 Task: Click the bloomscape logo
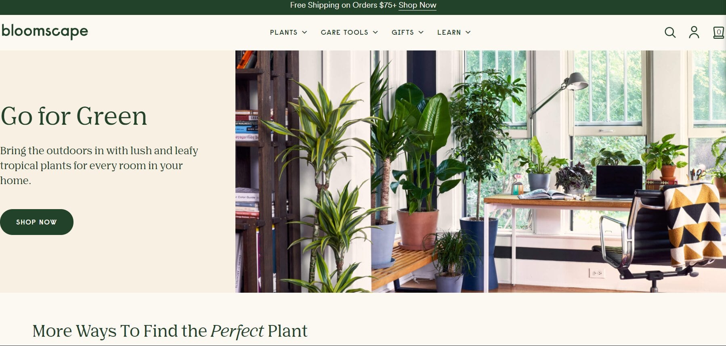44,31
